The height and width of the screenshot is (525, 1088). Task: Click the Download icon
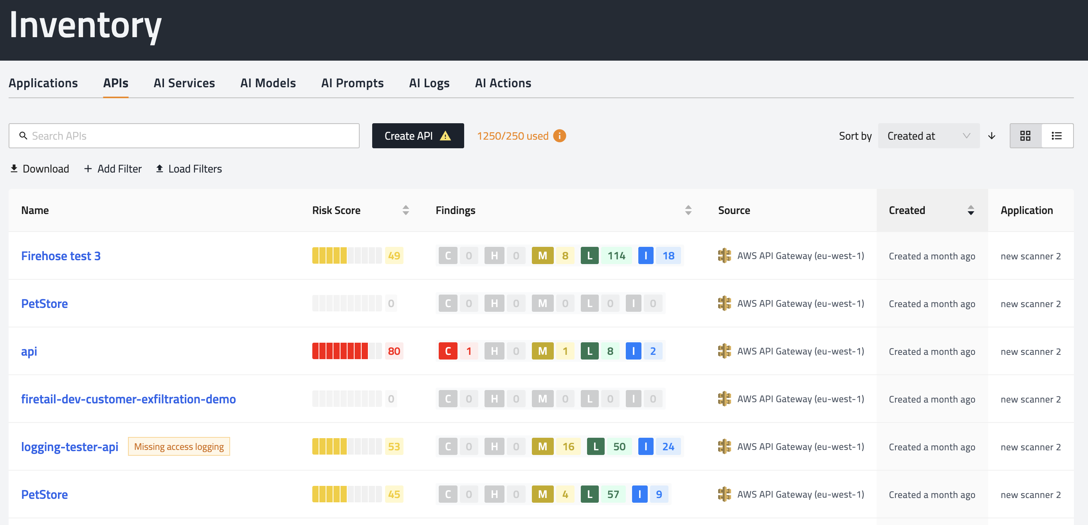tap(14, 169)
